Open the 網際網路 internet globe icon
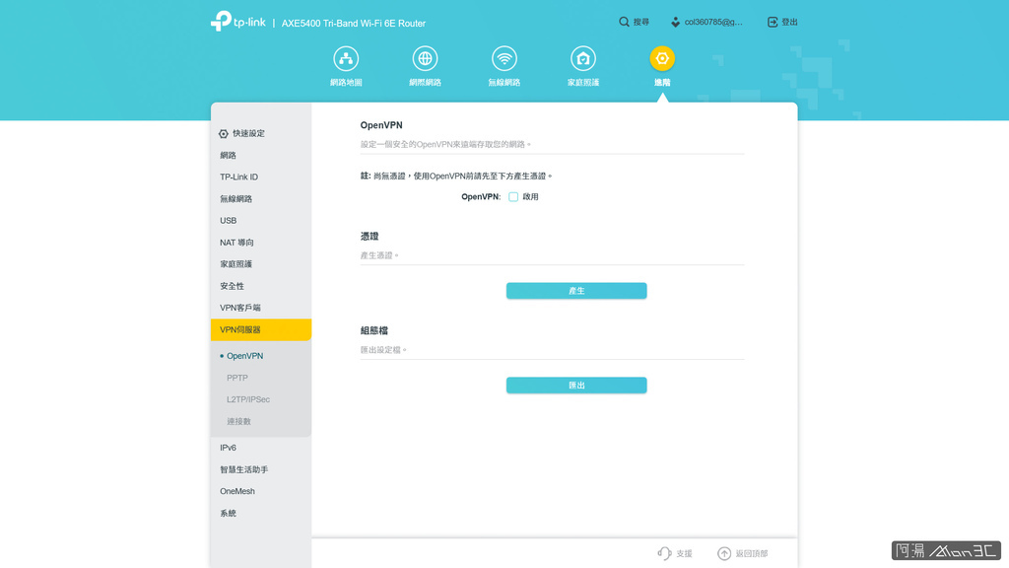1009x568 pixels. tap(425, 58)
